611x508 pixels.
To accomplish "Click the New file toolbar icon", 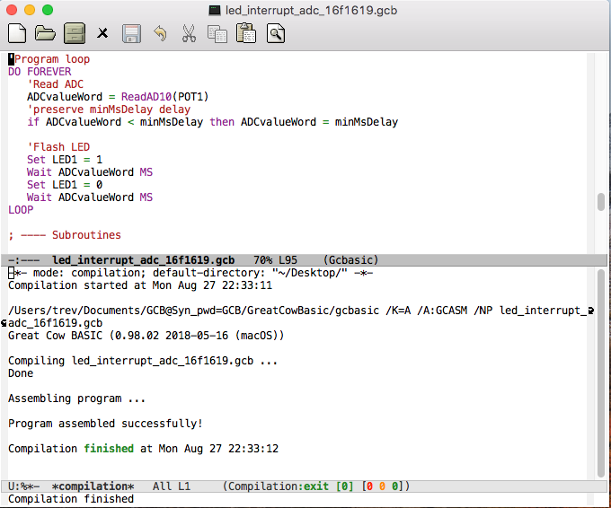I will 17,33.
